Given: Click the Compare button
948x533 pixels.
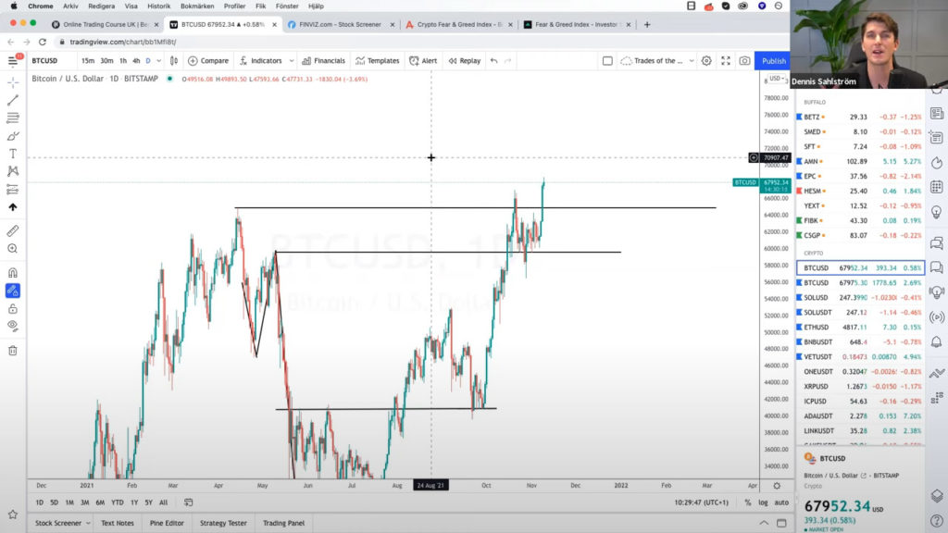Looking at the screenshot, I should coord(208,60).
